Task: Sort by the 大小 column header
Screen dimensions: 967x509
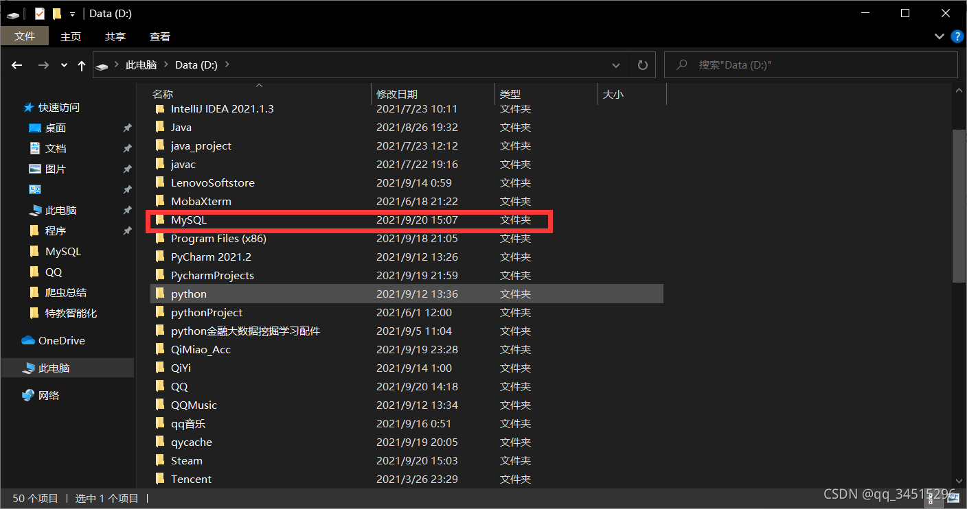Action: [x=632, y=94]
